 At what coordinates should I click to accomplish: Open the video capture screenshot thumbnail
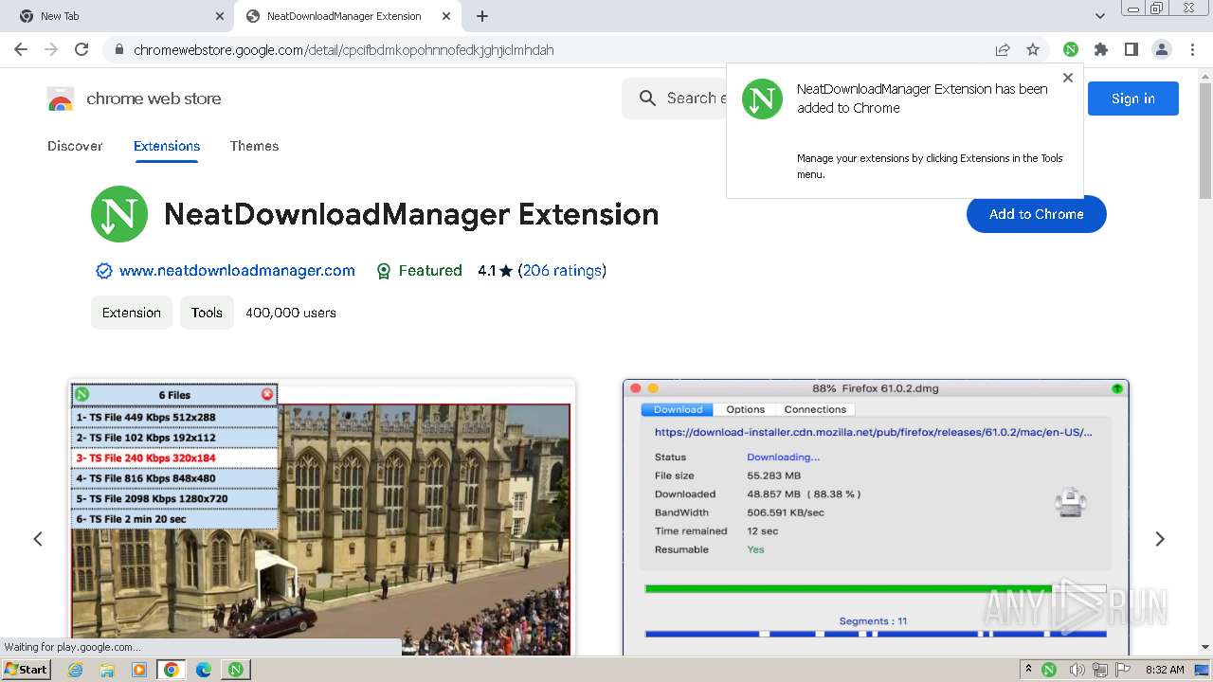(x=323, y=518)
